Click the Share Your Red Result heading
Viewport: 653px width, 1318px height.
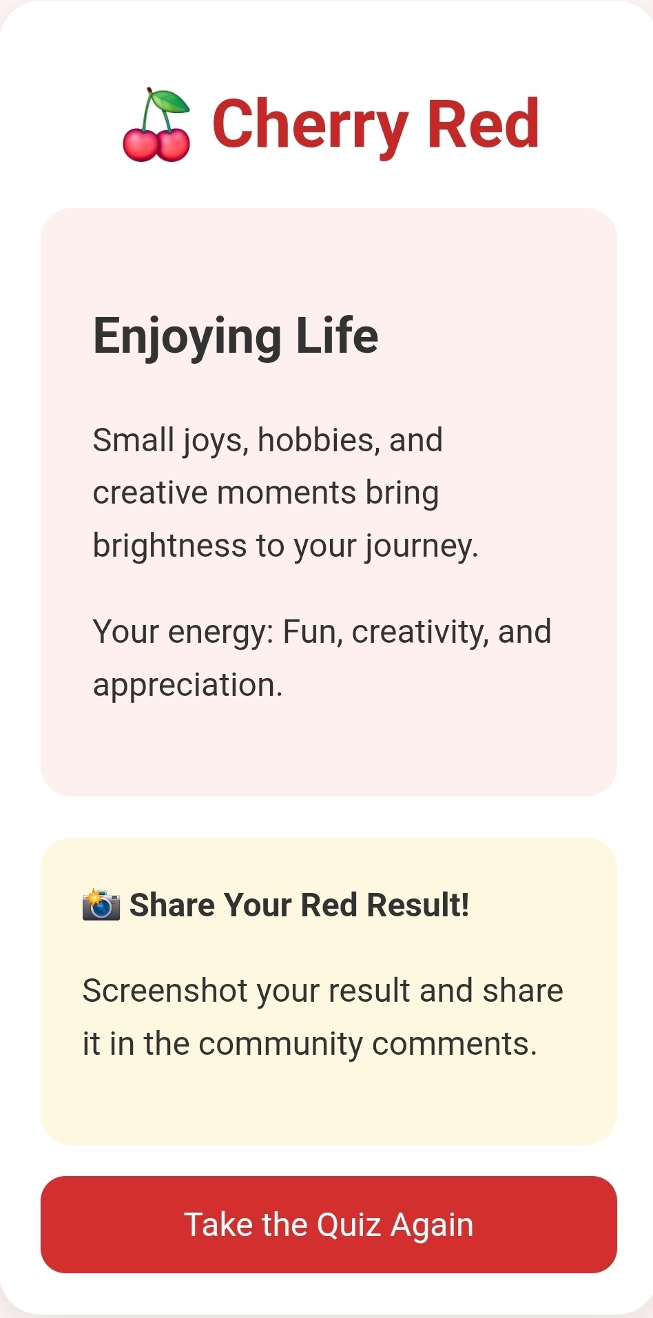(299, 905)
